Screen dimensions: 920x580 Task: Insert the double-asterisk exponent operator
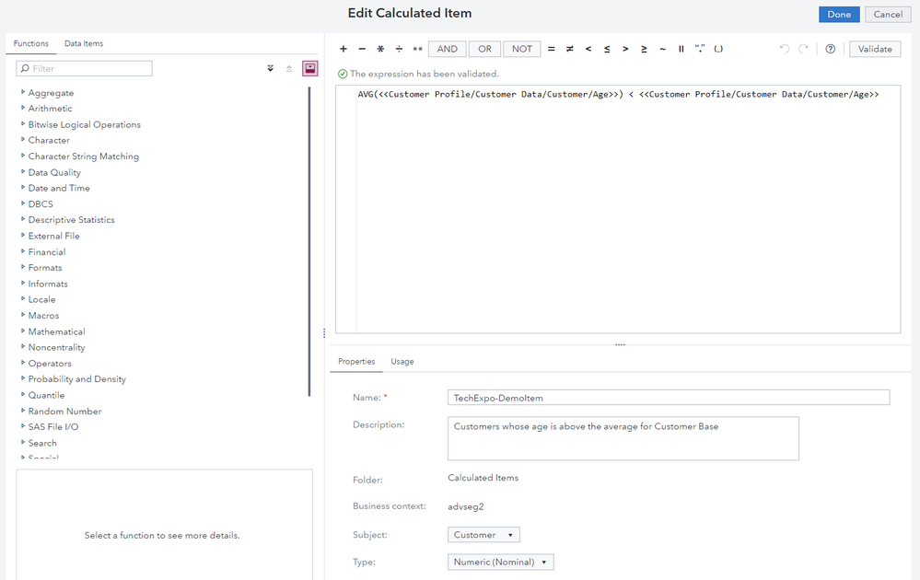point(417,50)
